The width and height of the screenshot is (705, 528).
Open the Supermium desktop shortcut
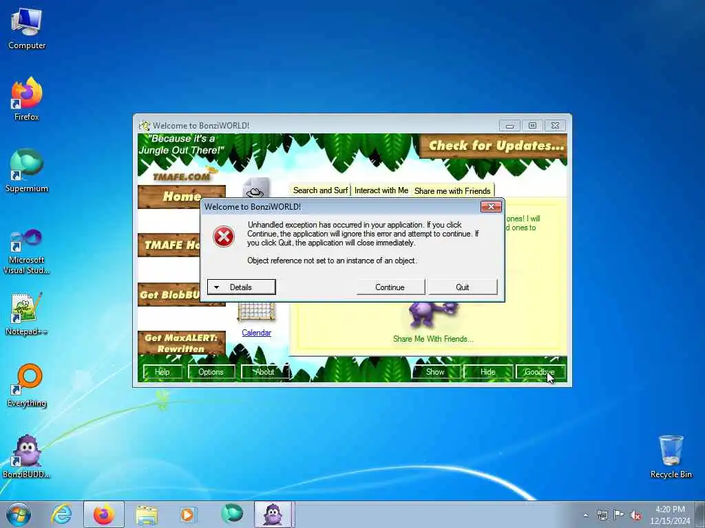point(27,170)
